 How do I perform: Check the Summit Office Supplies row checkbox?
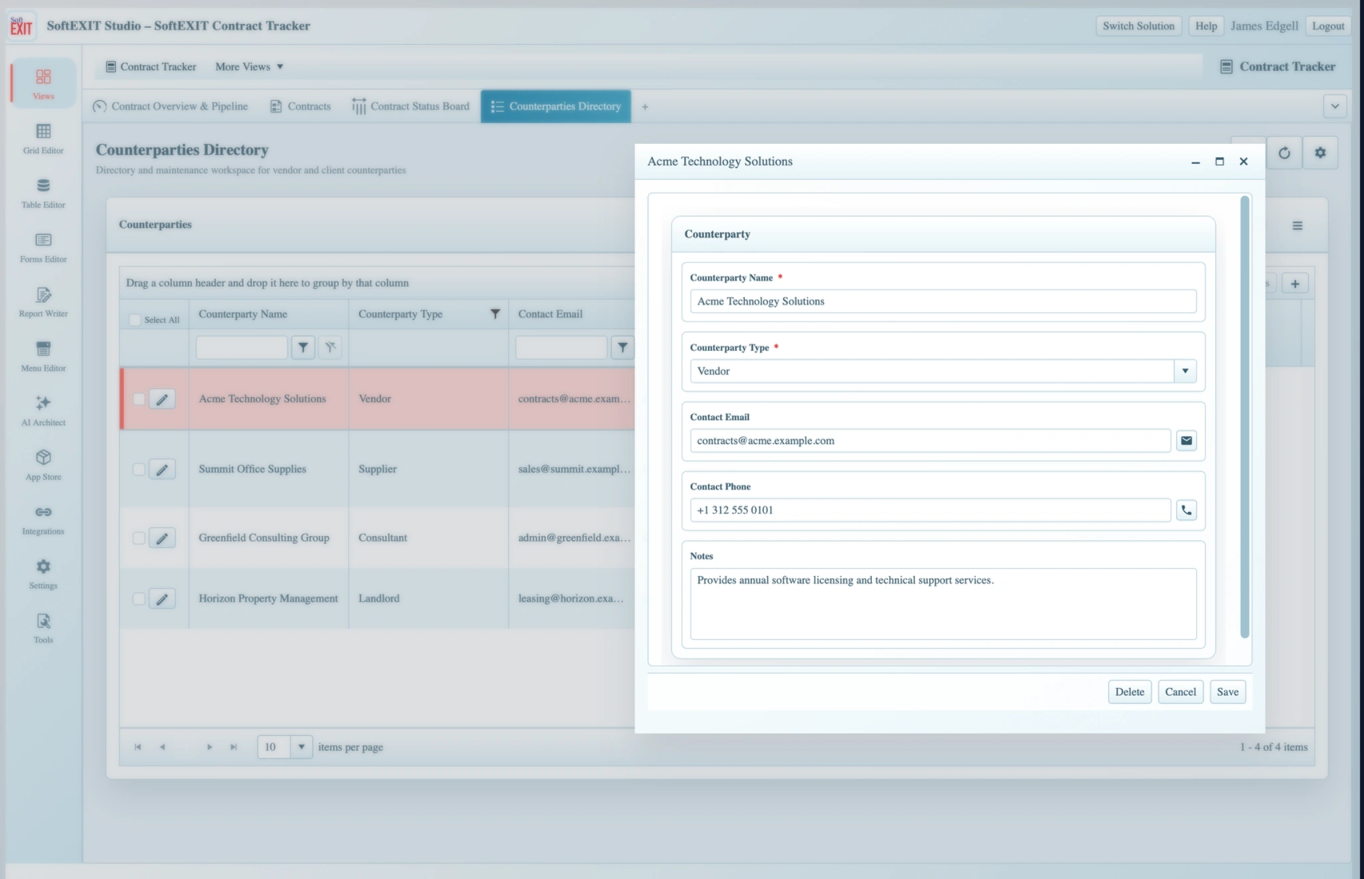[139, 469]
